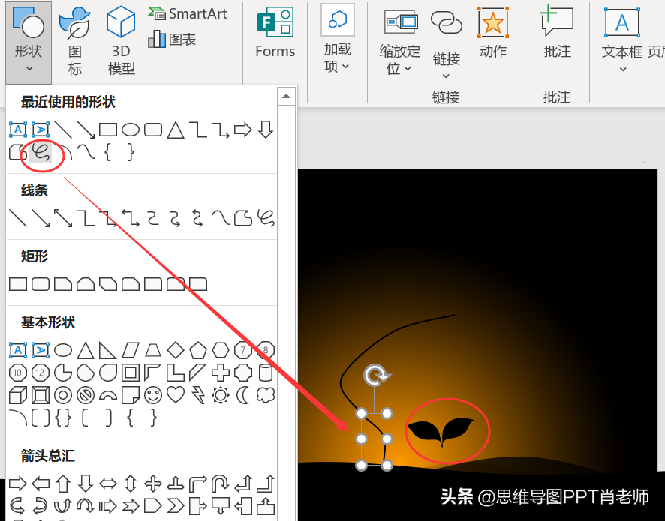This screenshot has width=665, height=521.
Task: Select the decagon marked 10
Action: 18,373
